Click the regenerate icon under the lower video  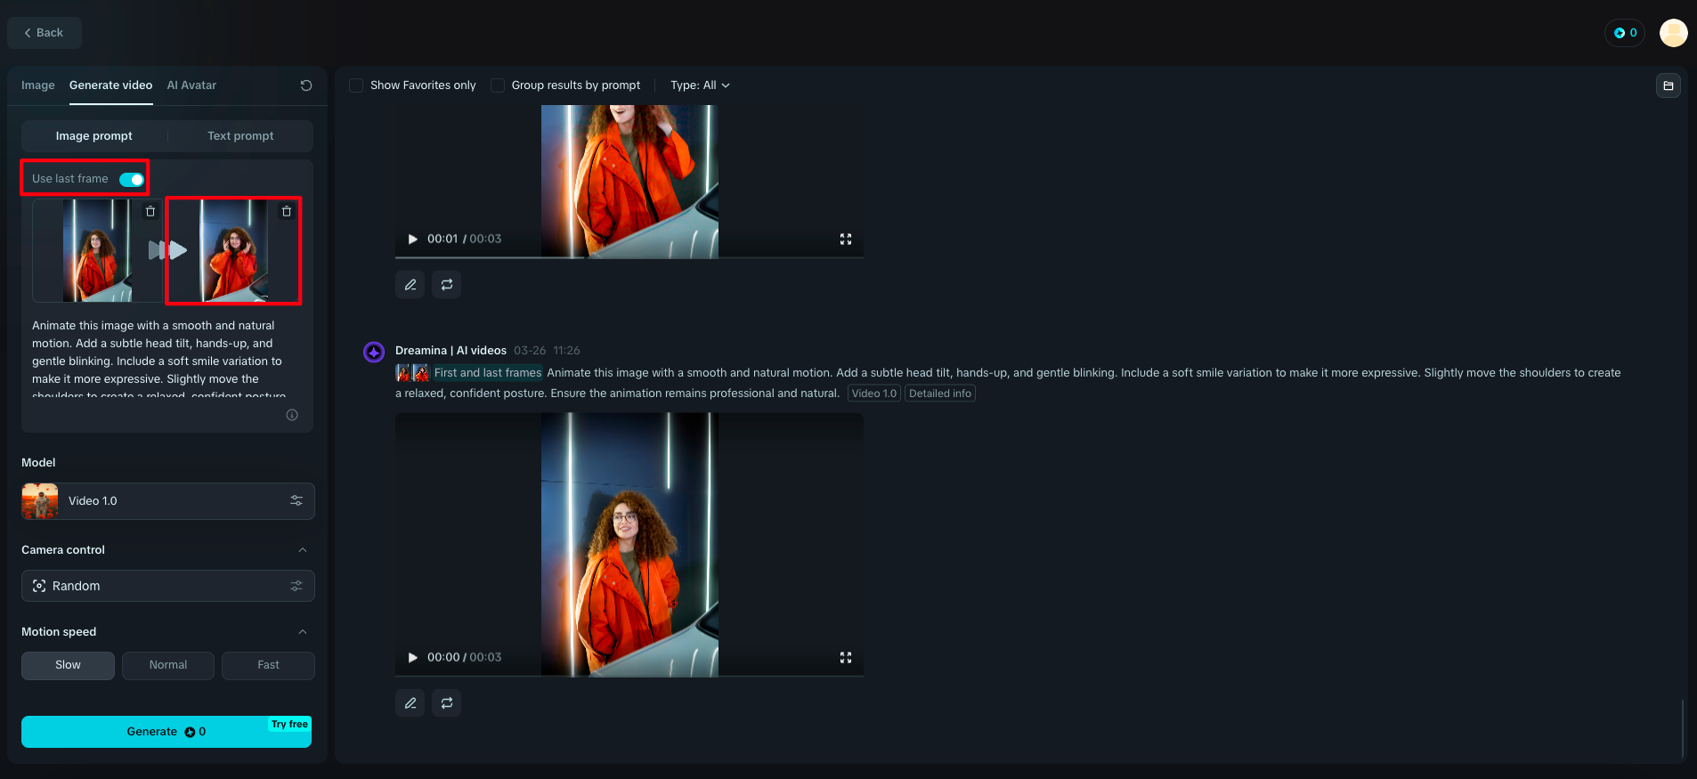click(447, 703)
